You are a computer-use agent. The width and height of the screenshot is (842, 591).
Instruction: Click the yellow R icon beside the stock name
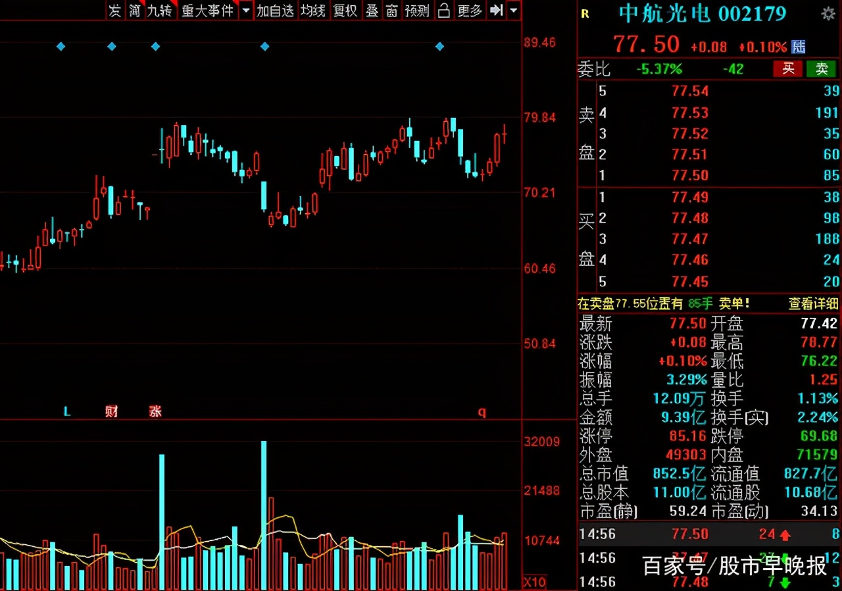585,14
